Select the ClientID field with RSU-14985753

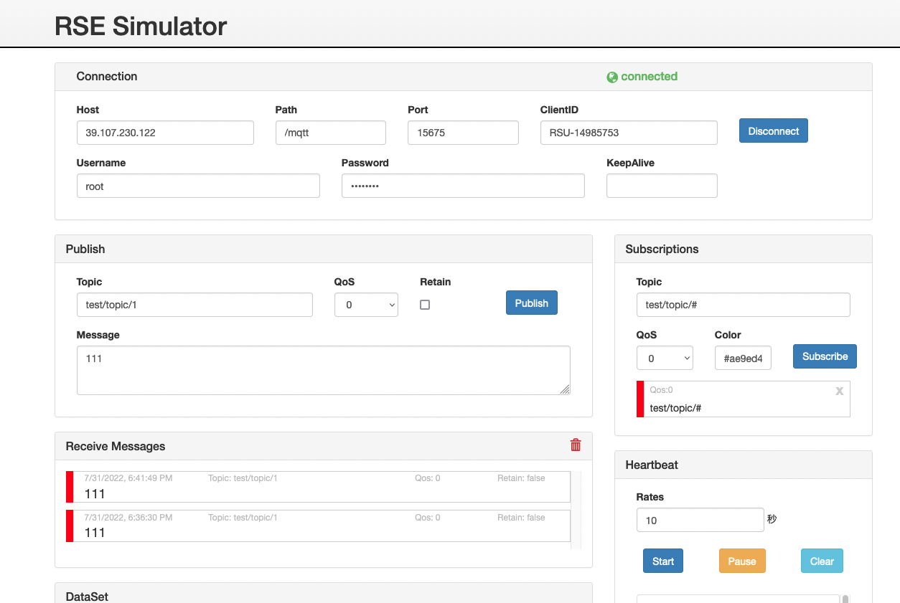click(629, 133)
